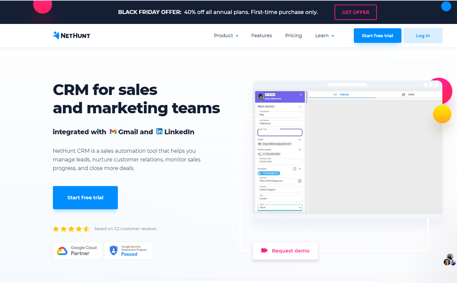This screenshot has height=283, width=457.
Task: Click the Website field with technology.com
Action: [x=276, y=180]
